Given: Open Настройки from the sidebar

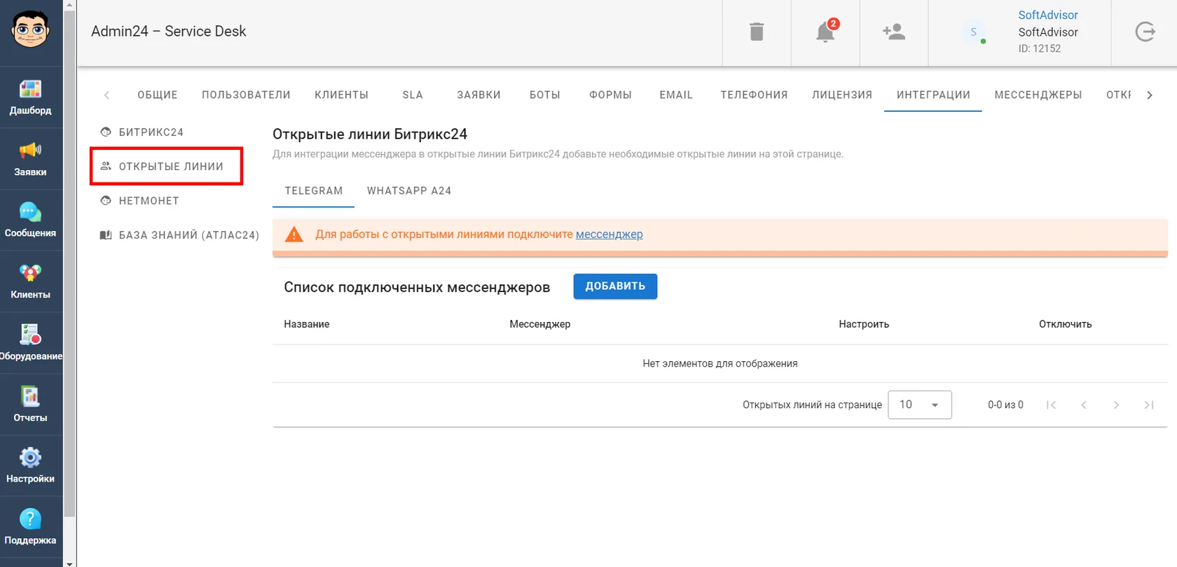Looking at the screenshot, I should point(31,465).
